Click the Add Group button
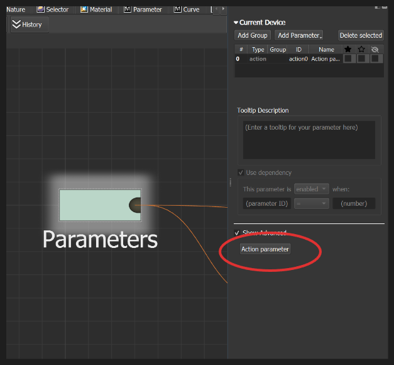Screen dimensions: 394x365 tap(252, 35)
